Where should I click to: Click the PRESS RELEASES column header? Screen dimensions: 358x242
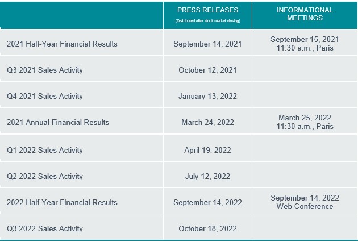pos(207,10)
